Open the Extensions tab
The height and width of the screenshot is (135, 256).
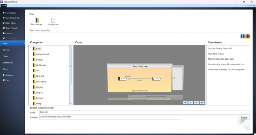tap(8, 63)
